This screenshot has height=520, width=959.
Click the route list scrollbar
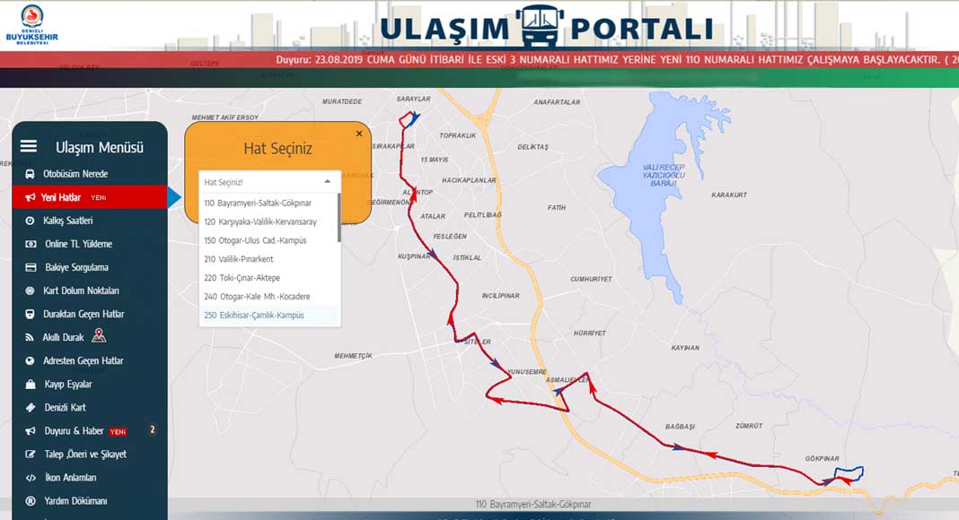click(x=339, y=219)
